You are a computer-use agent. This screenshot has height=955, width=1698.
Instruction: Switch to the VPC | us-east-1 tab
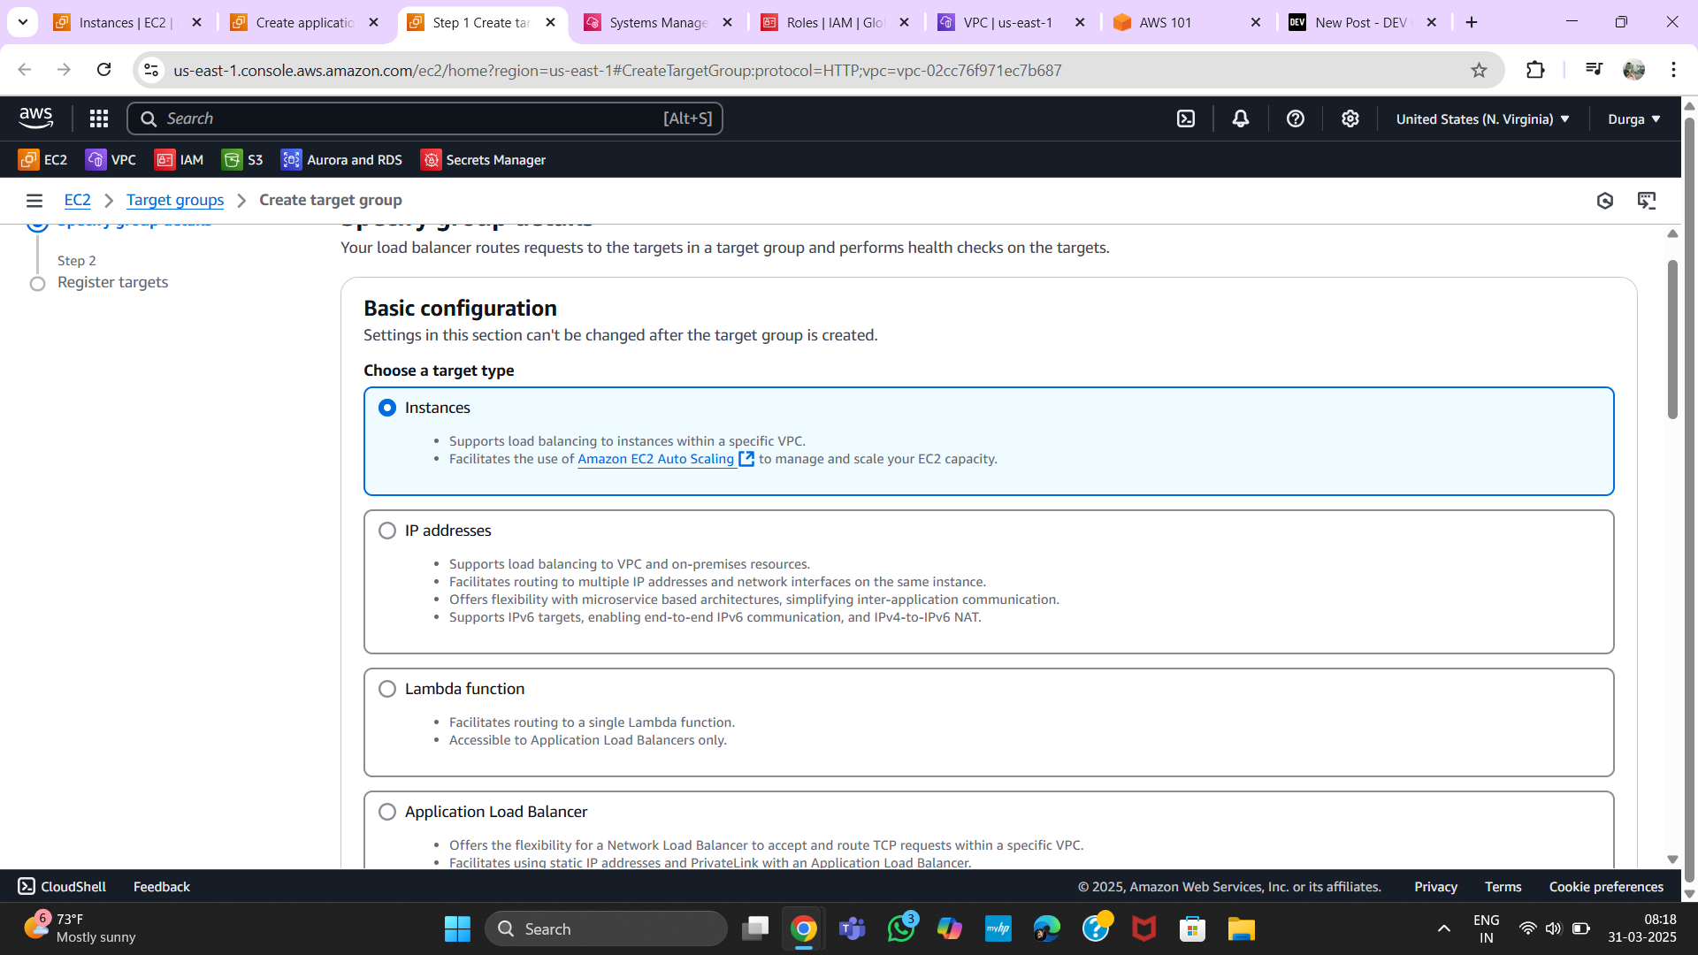pyautogui.click(x=1013, y=22)
